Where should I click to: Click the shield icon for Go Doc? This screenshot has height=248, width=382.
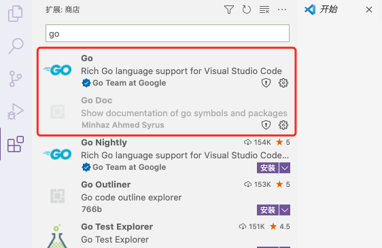click(x=266, y=125)
